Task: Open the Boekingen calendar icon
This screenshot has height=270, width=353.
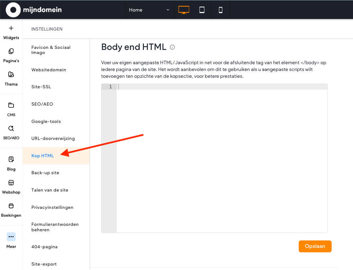Action: click(x=11, y=206)
